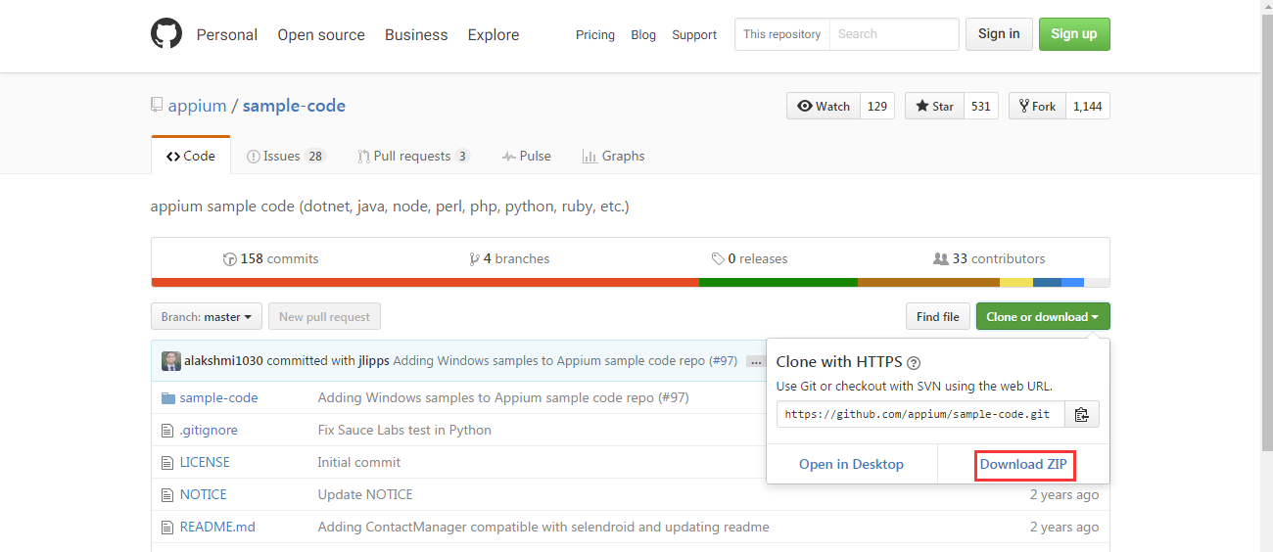The width and height of the screenshot is (1273, 552).
Task: Click the green Sign up button
Action: click(1074, 34)
